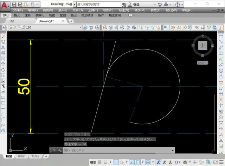225x166 pixels.
Task: Switch to the 布局1 layout tab
Action: click(x=21, y=156)
